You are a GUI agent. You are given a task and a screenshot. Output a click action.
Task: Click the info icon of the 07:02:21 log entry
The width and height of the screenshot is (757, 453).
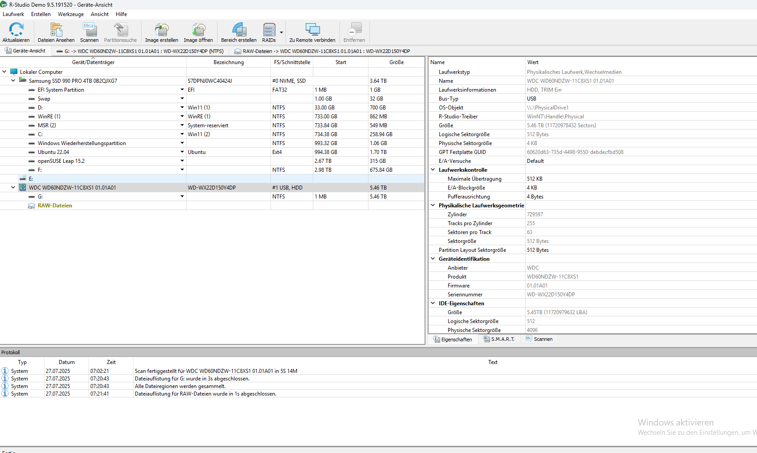coord(5,371)
